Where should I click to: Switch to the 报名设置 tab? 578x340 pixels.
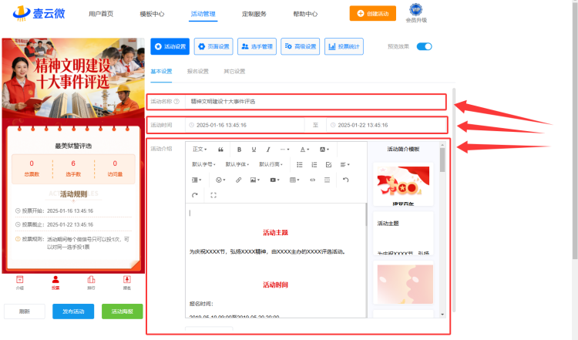(197, 71)
